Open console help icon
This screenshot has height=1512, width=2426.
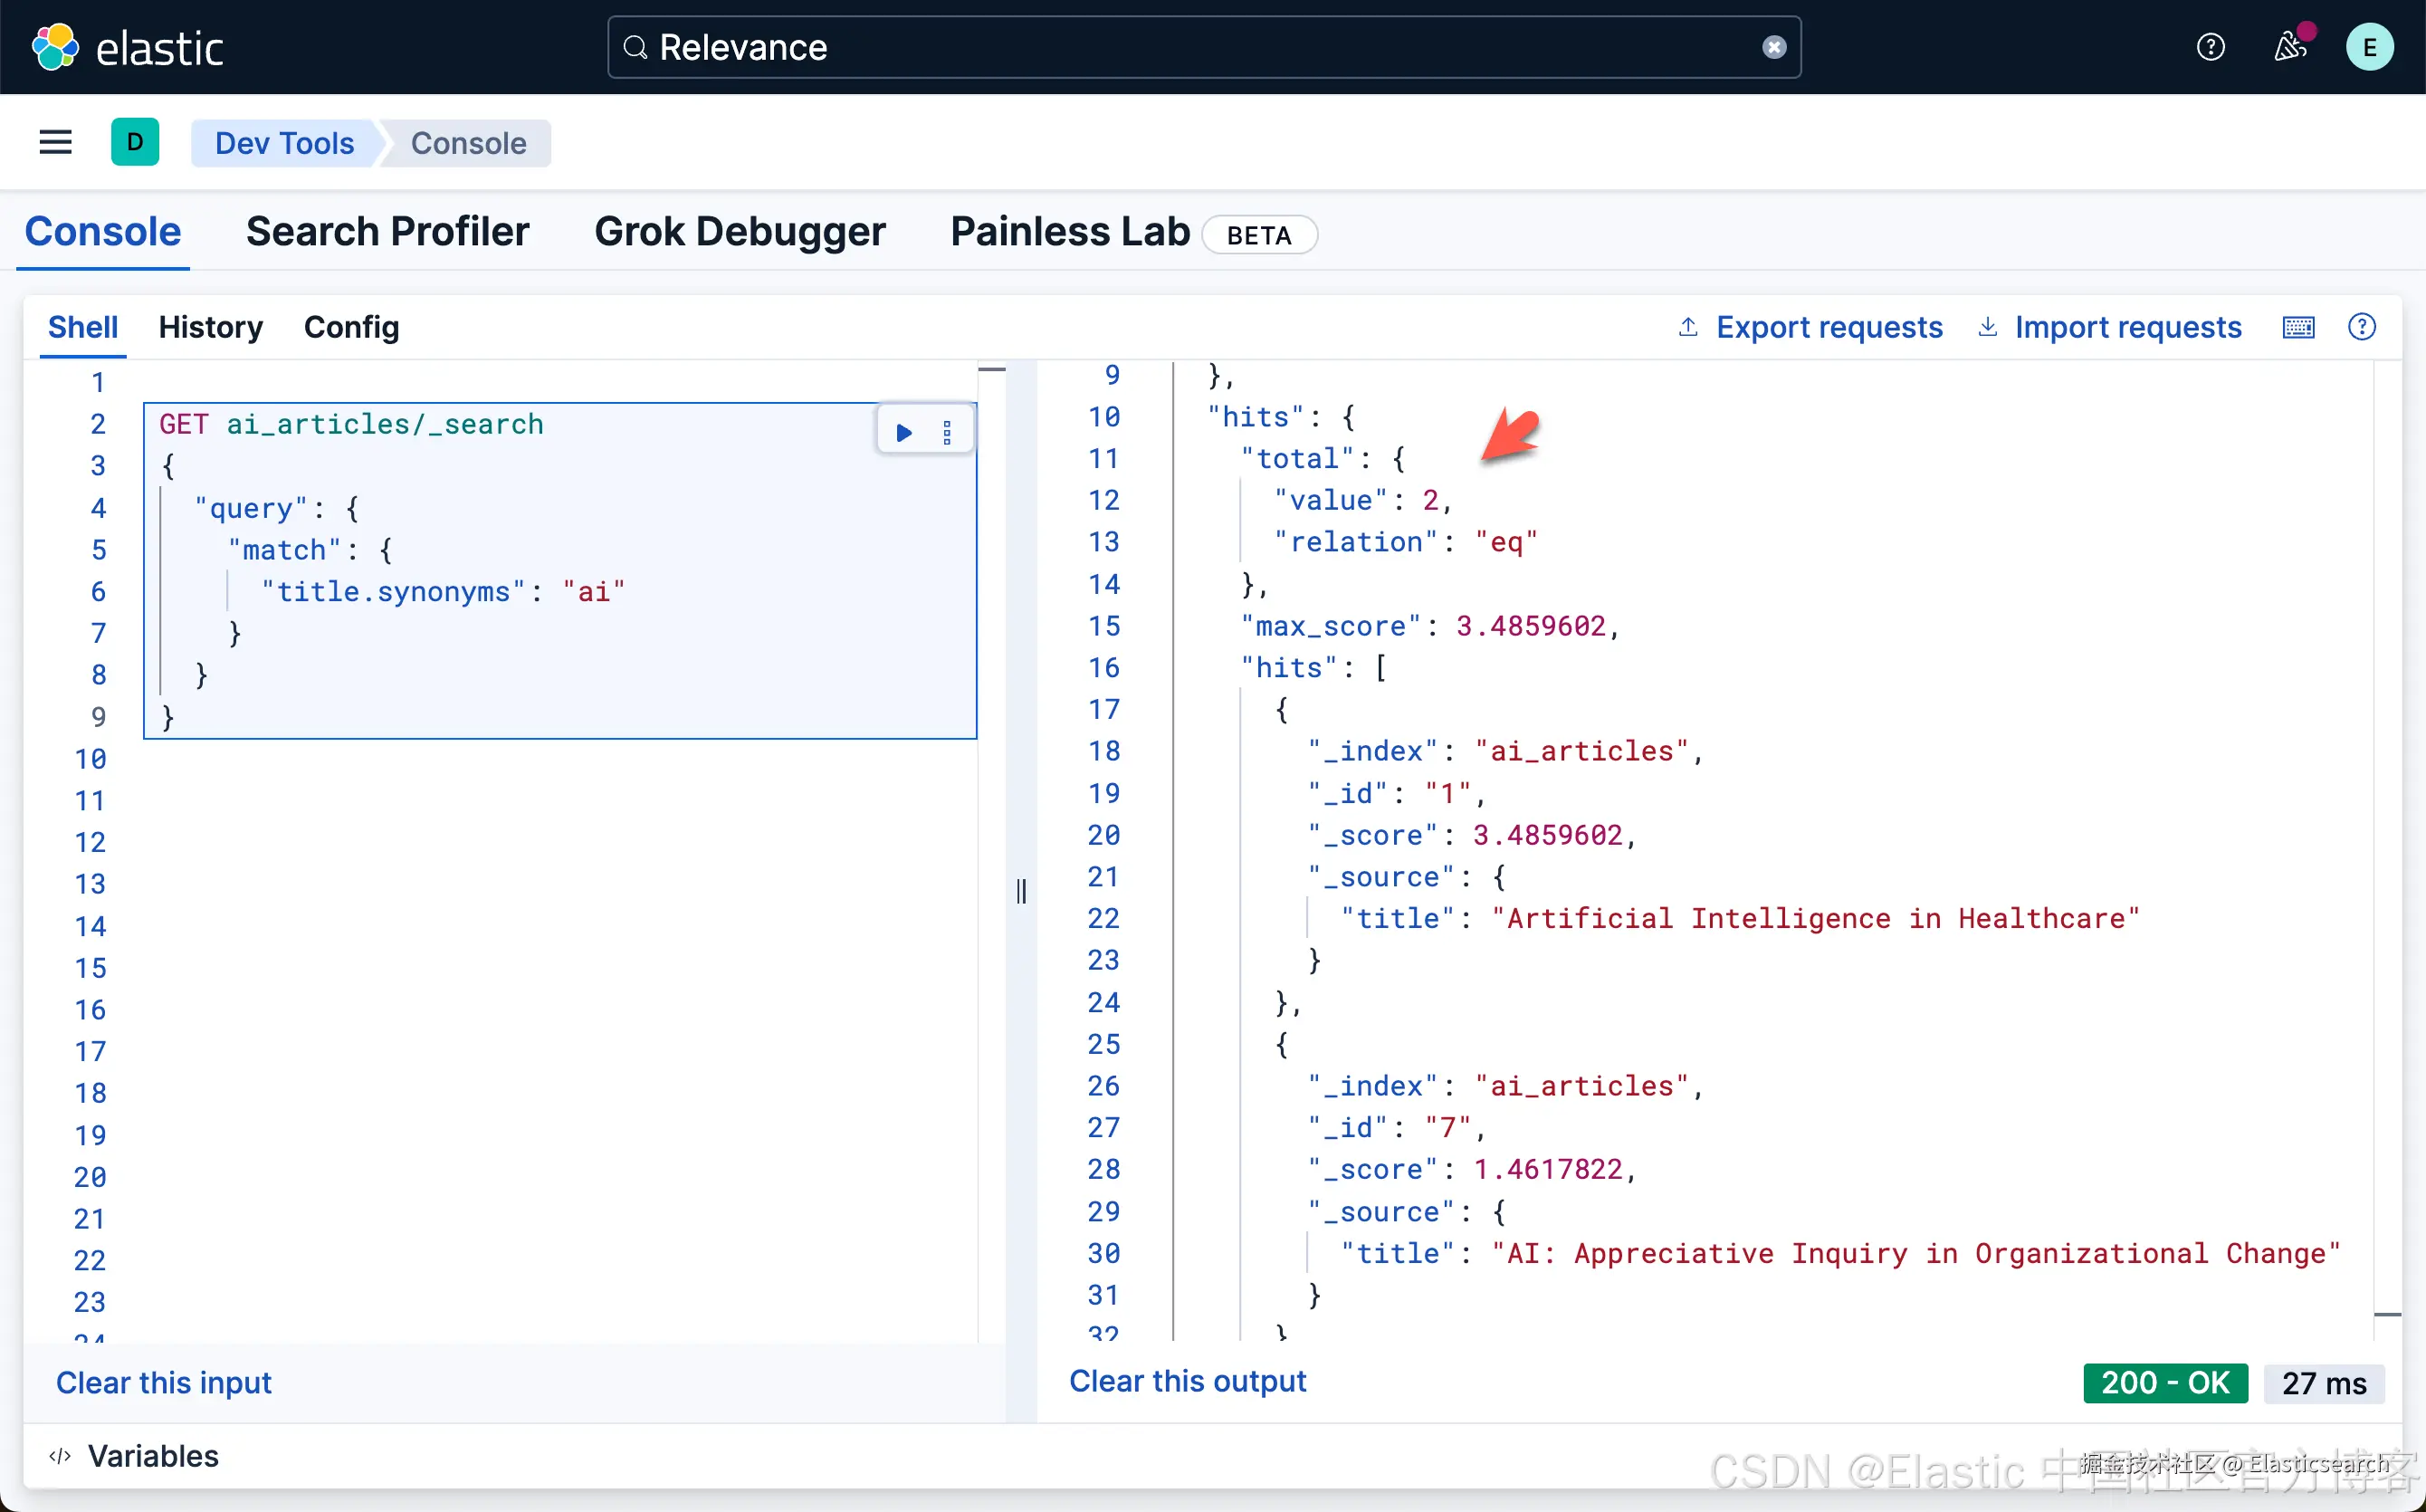point(2361,327)
